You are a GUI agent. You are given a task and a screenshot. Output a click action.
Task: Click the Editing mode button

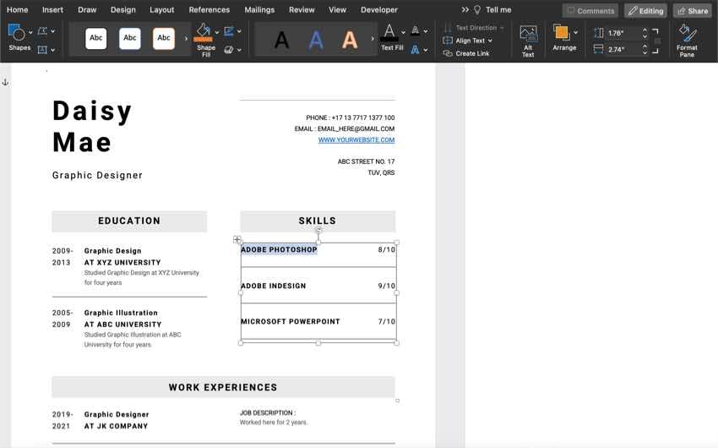pyautogui.click(x=645, y=10)
